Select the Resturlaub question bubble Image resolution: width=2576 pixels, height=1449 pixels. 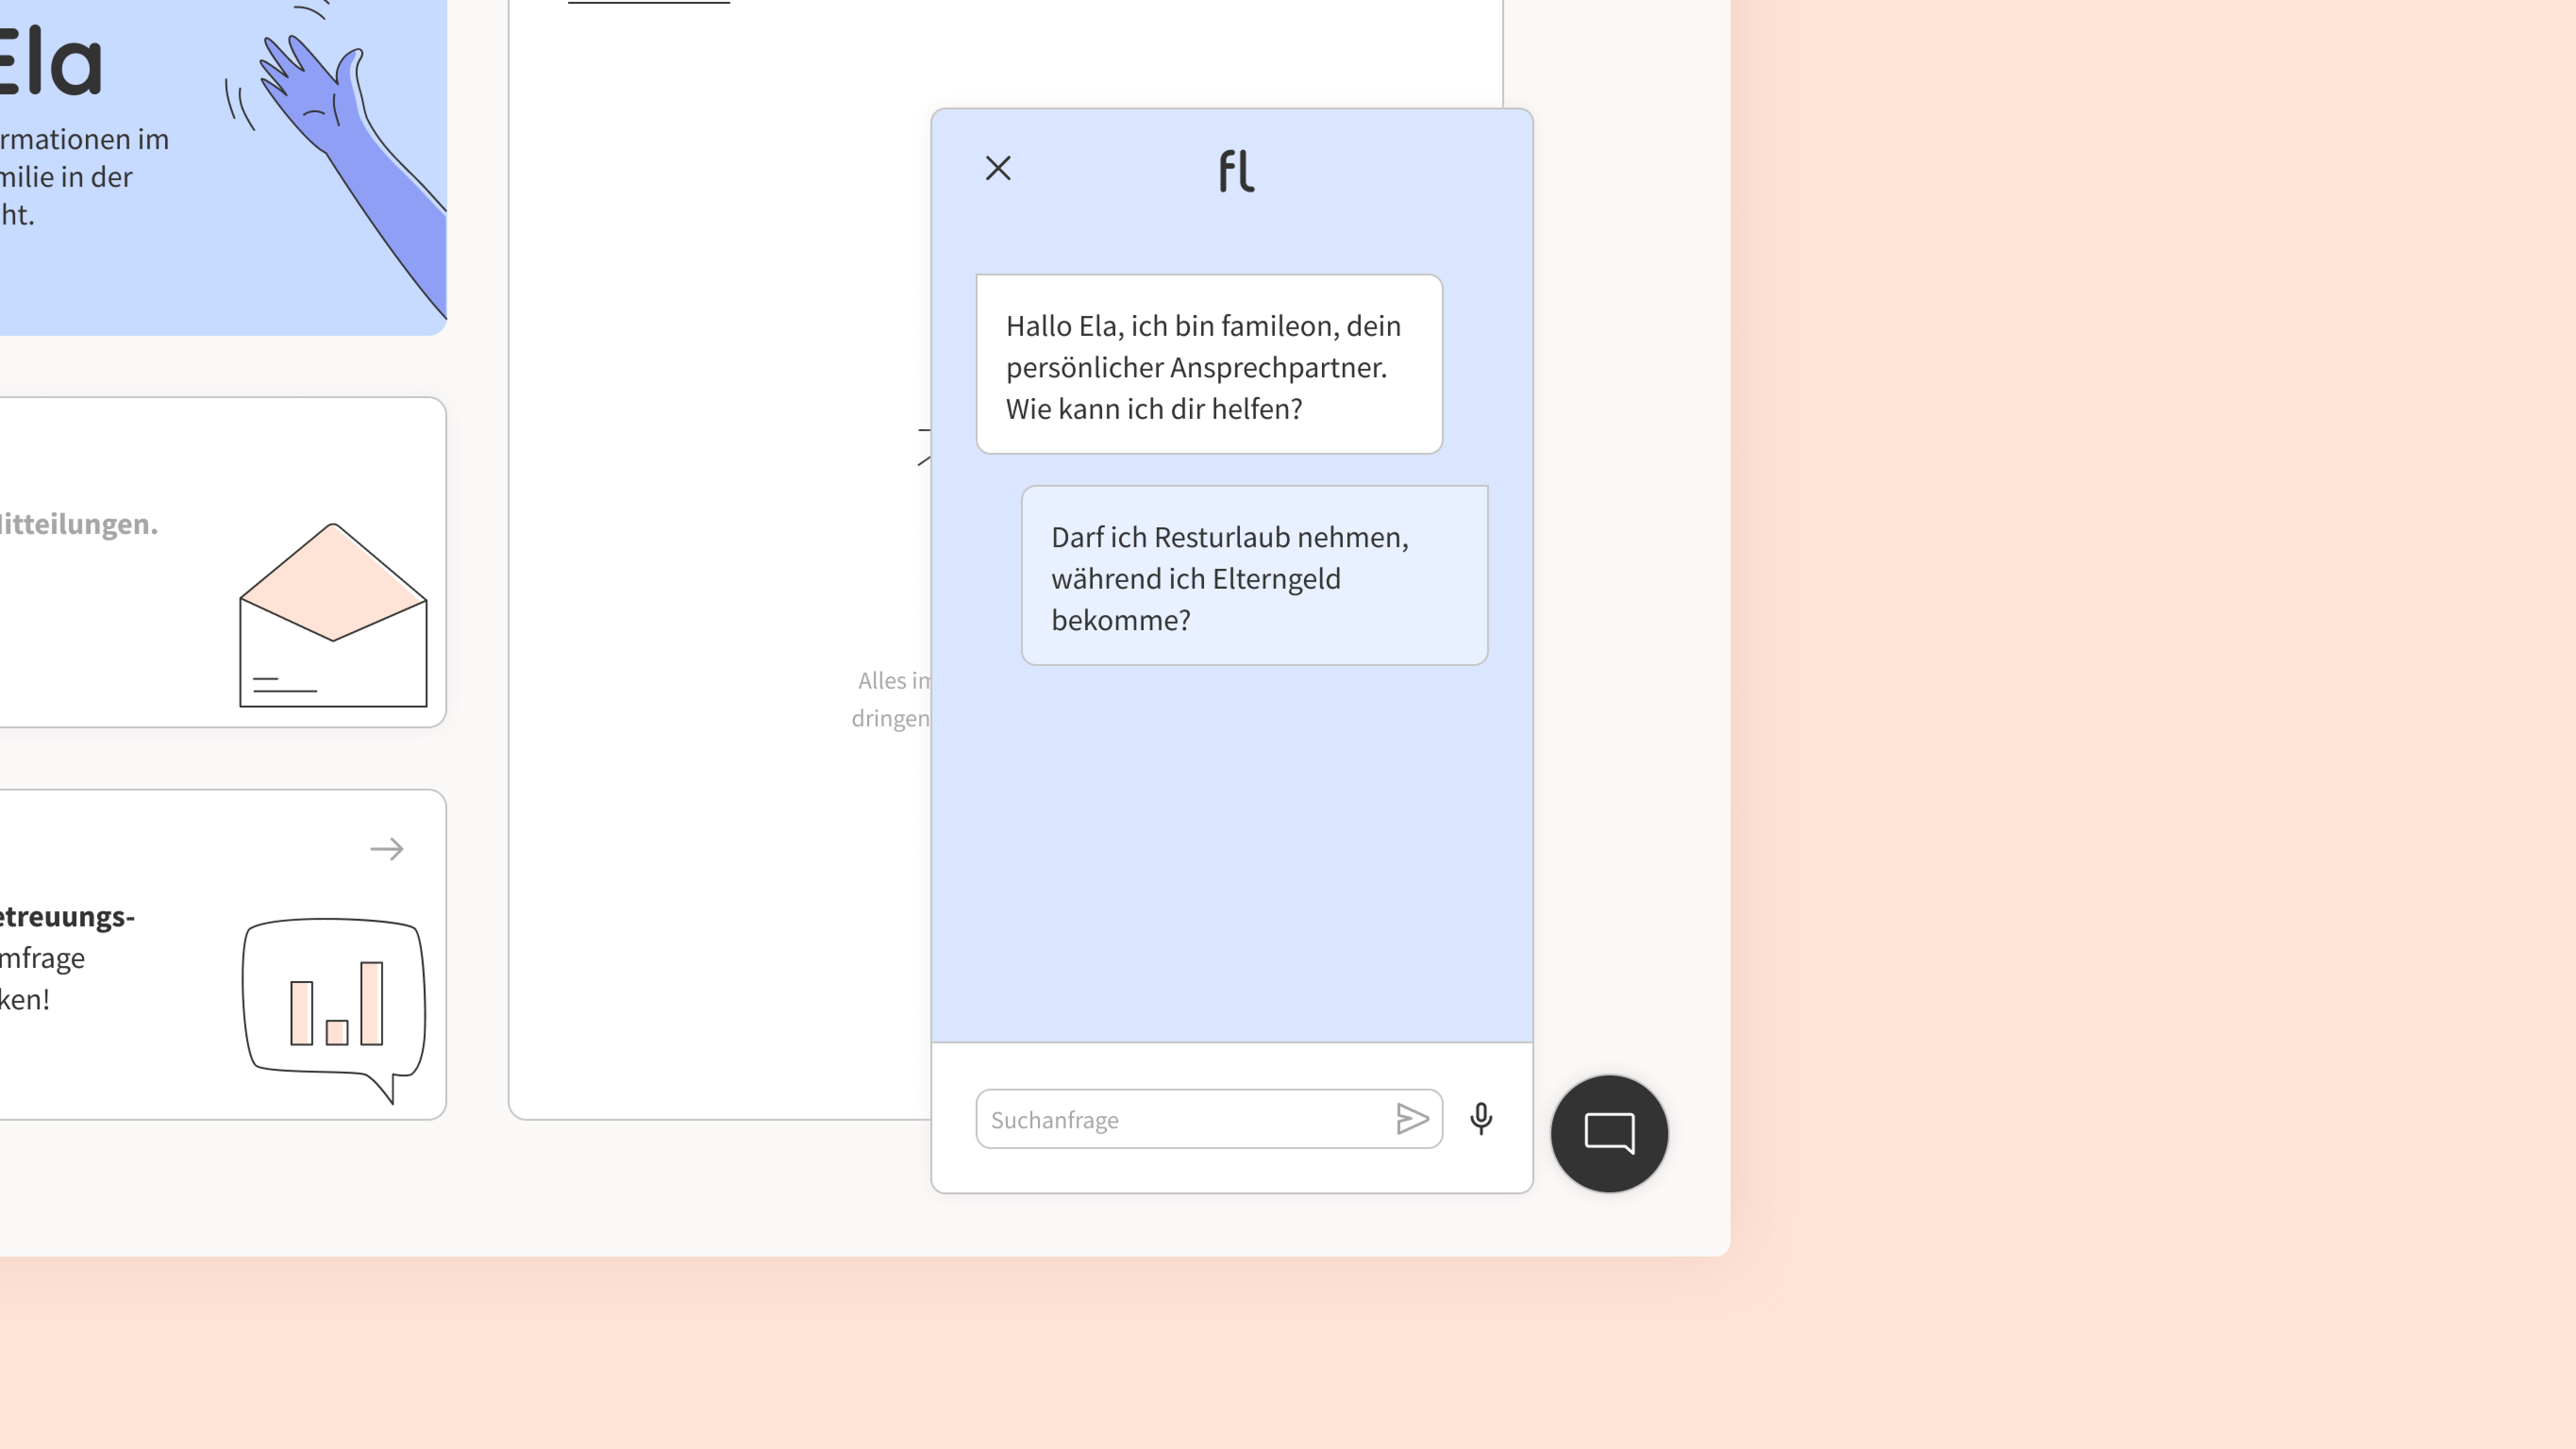1254,578
